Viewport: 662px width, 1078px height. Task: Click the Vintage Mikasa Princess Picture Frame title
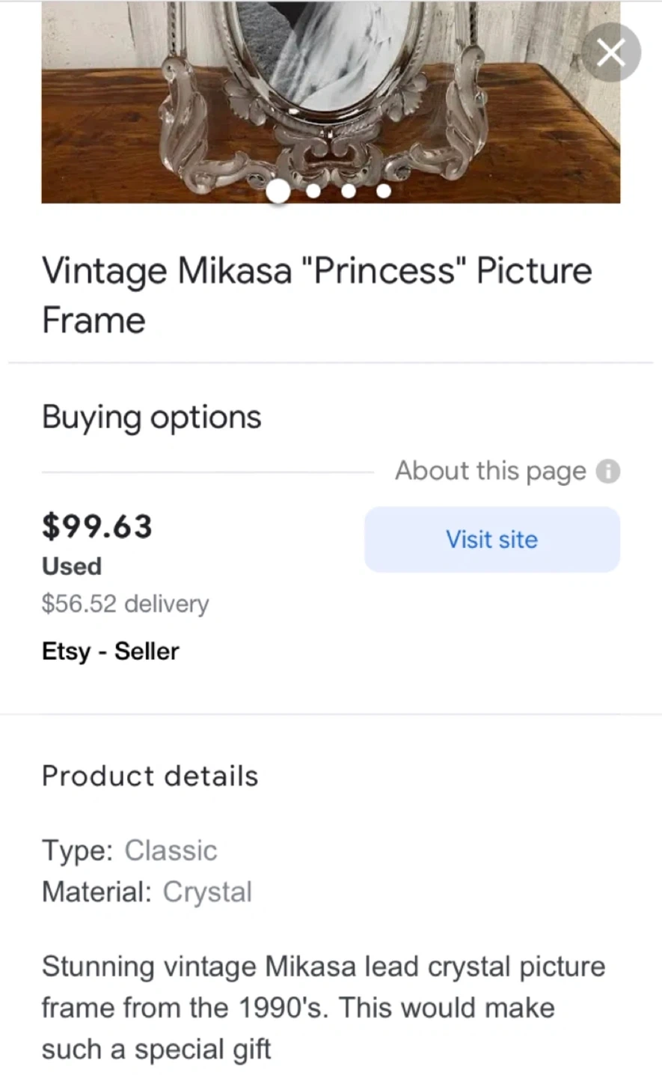click(x=316, y=295)
